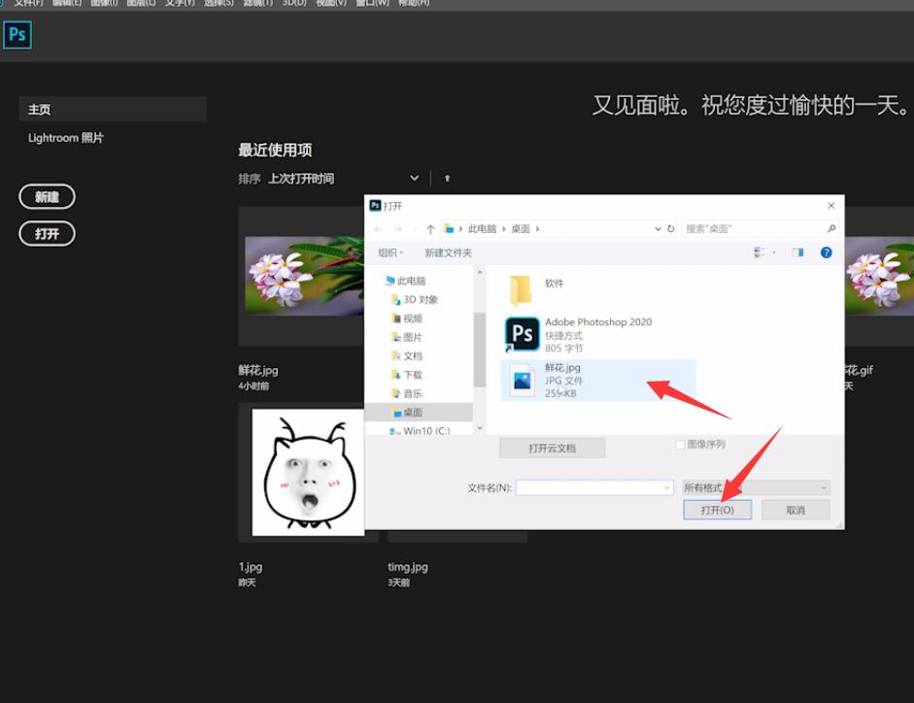
Task: Click the 打开云文档 button
Action: coord(552,448)
